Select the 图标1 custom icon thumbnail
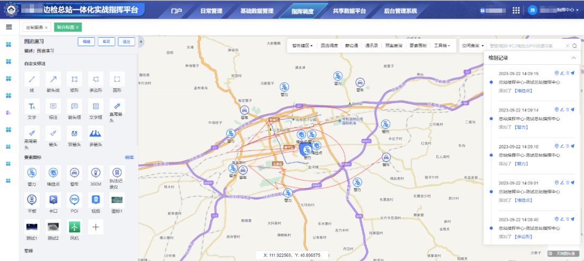 click(117, 200)
